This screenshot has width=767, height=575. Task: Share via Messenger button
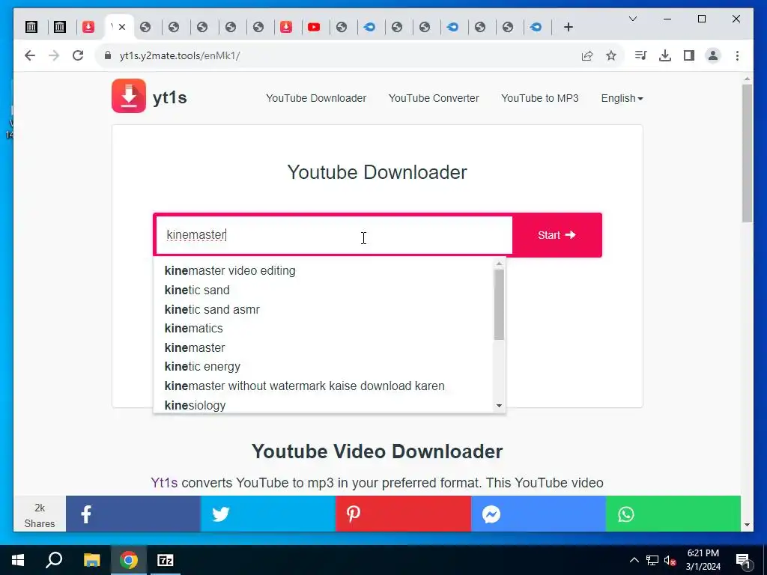[538, 514]
